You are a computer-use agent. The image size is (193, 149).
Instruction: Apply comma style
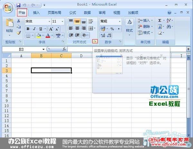[x=118, y=29]
